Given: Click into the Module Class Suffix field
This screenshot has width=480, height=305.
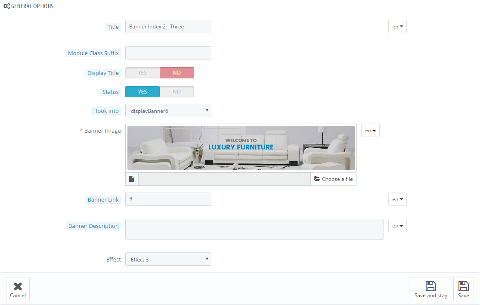Looking at the screenshot, I should (168, 53).
